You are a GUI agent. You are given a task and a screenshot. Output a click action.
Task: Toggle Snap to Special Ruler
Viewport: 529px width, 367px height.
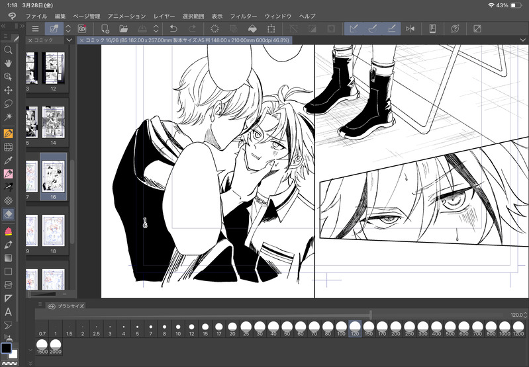[373, 29]
